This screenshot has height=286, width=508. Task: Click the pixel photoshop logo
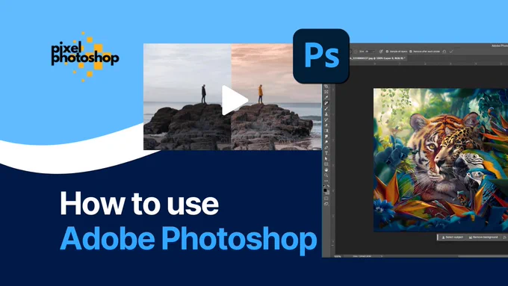[x=85, y=57]
